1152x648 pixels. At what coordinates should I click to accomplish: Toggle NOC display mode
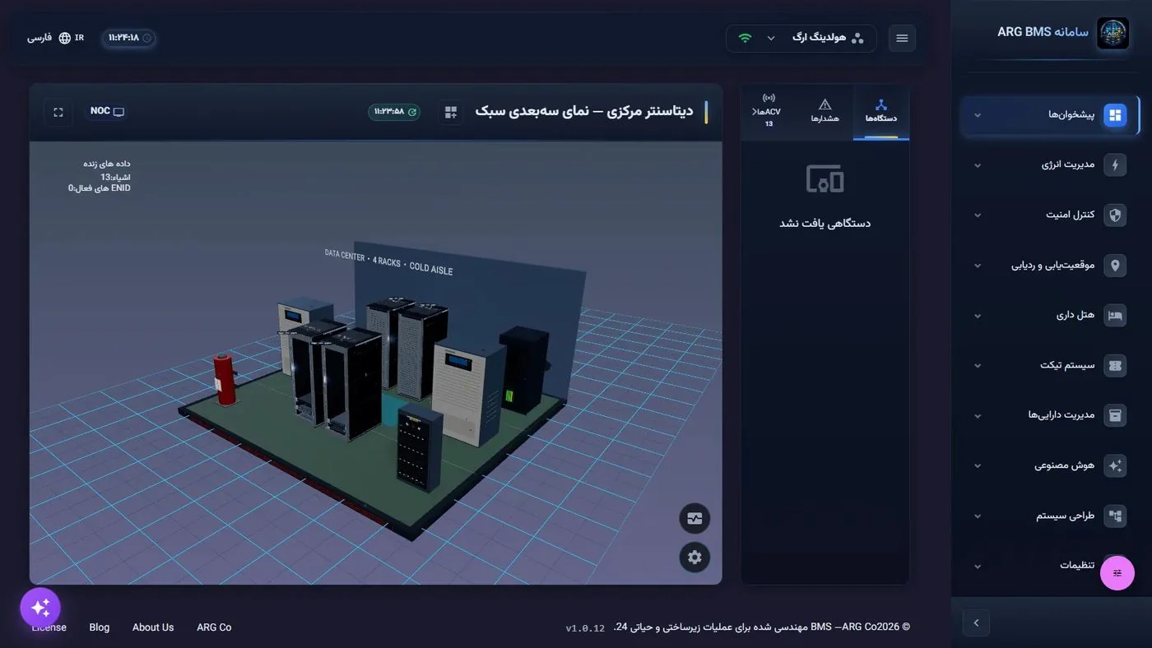click(x=107, y=111)
